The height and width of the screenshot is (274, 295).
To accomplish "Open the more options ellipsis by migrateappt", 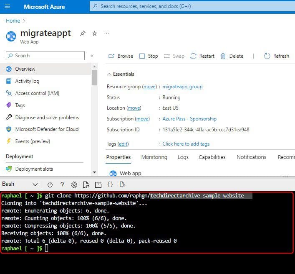I will click(106, 33).
